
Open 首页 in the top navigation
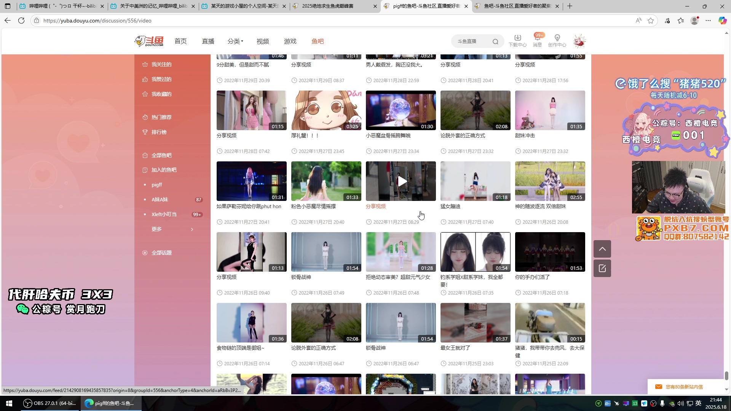pyautogui.click(x=180, y=41)
